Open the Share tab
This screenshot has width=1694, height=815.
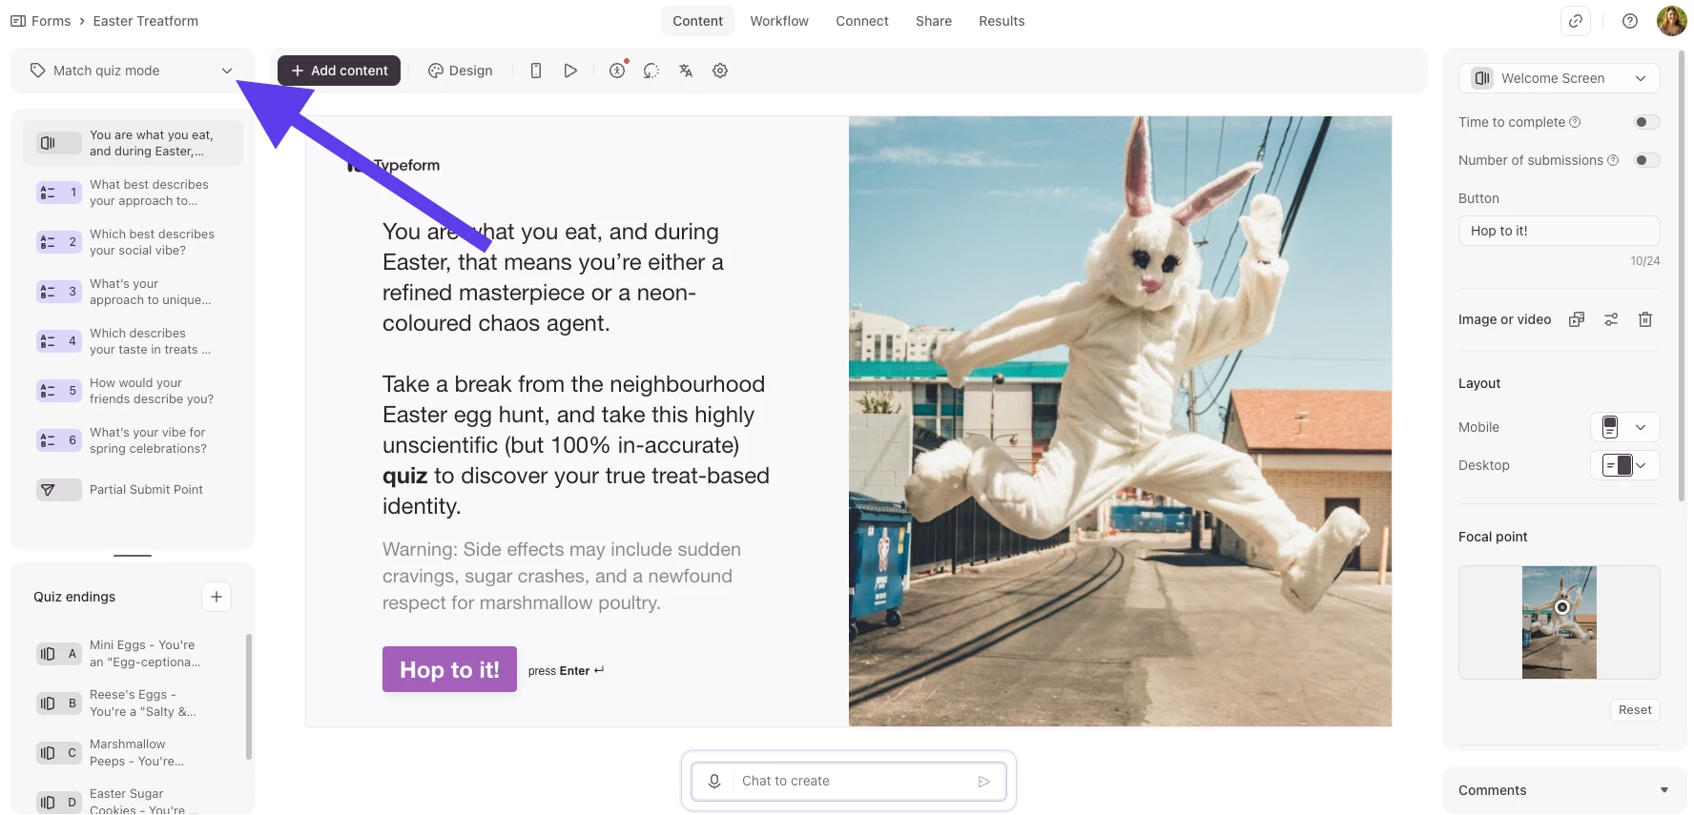(934, 21)
